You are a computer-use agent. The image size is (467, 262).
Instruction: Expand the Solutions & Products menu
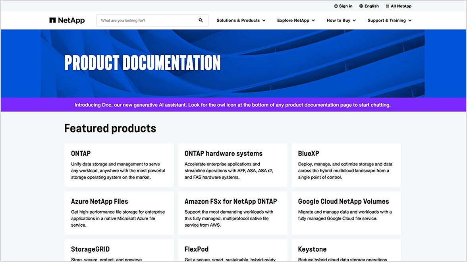[x=241, y=20]
